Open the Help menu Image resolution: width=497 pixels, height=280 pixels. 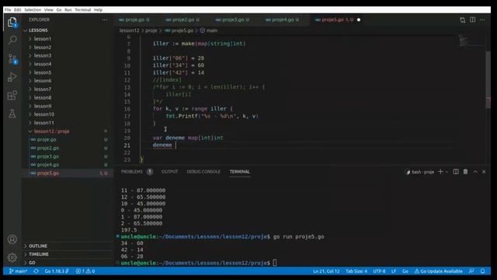(x=98, y=10)
